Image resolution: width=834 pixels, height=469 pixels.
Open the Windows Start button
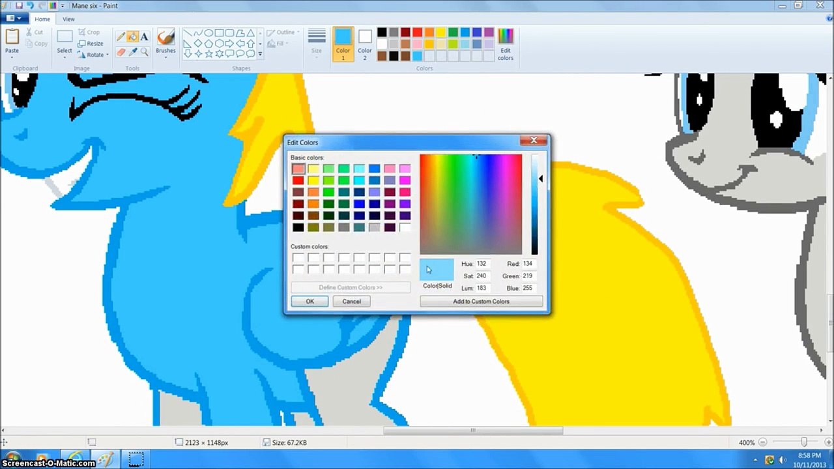(12, 459)
